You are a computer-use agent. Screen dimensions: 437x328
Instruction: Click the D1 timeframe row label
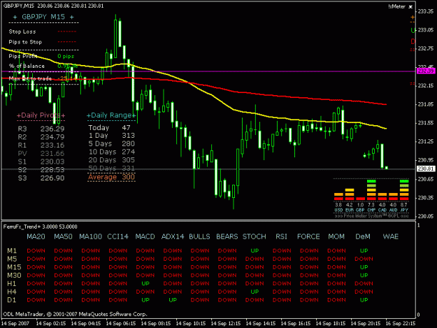[12, 300]
